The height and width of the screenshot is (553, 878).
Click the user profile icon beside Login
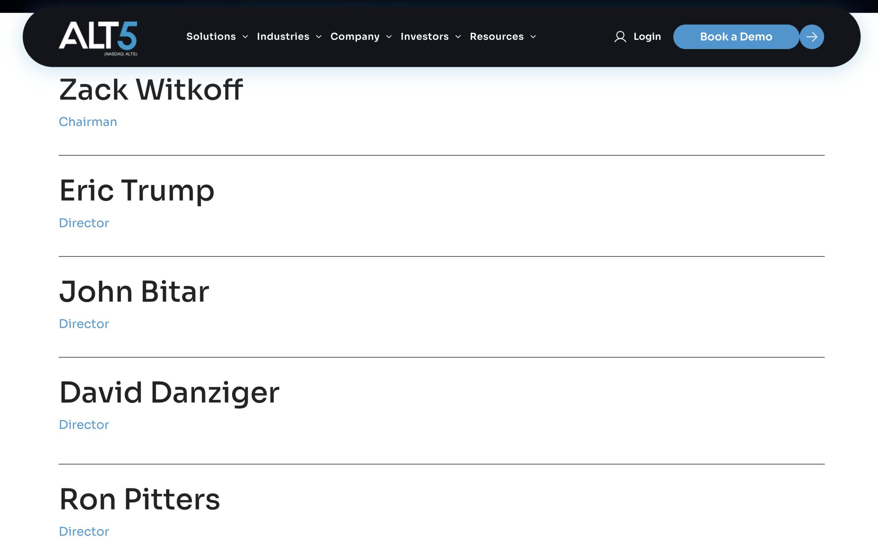620,37
